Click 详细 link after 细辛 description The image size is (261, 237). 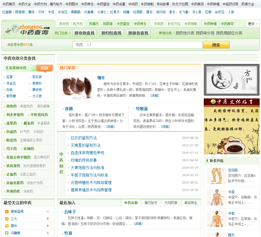(155, 95)
